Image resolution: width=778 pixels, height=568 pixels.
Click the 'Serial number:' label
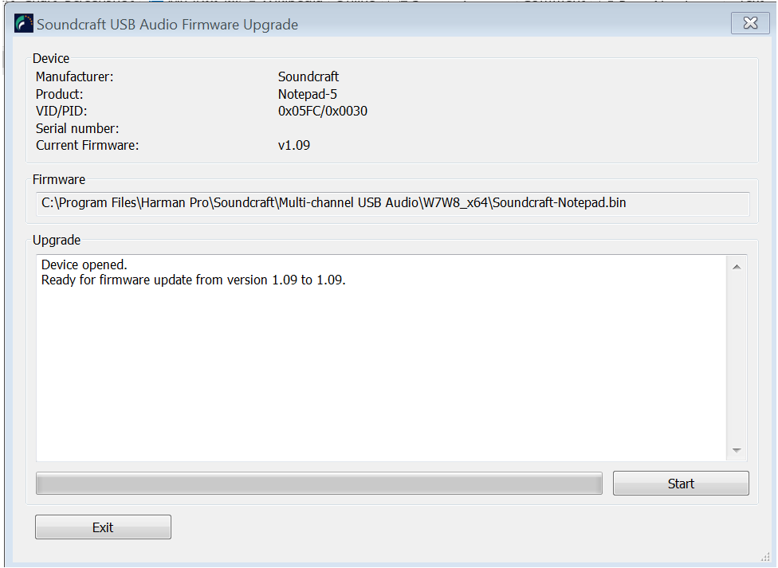tap(77, 128)
